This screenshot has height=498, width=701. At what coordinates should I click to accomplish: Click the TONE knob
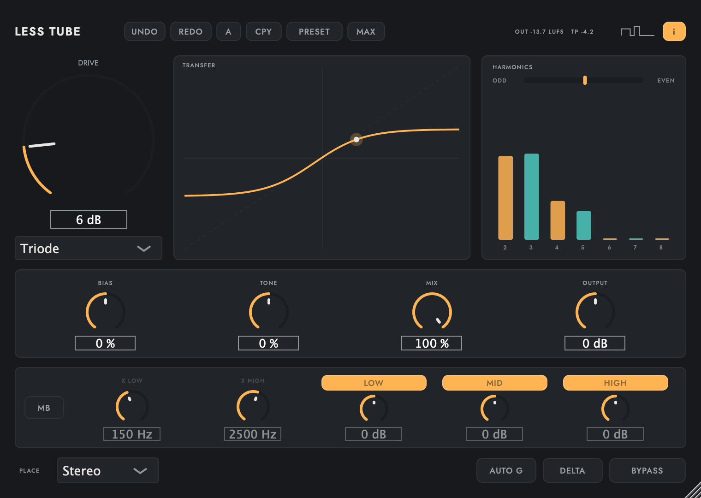click(x=268, y=312)
